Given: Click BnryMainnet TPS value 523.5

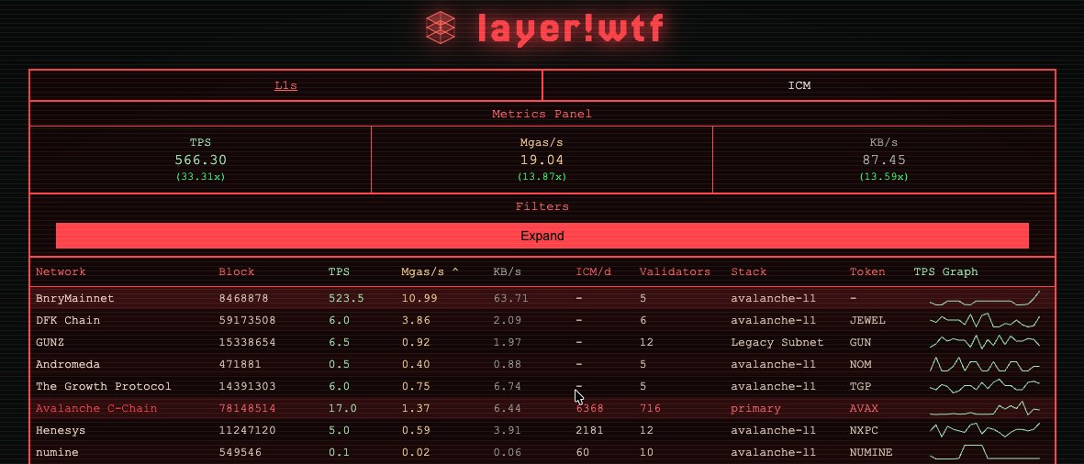Looking at the screenshot, I should [346, 298].
